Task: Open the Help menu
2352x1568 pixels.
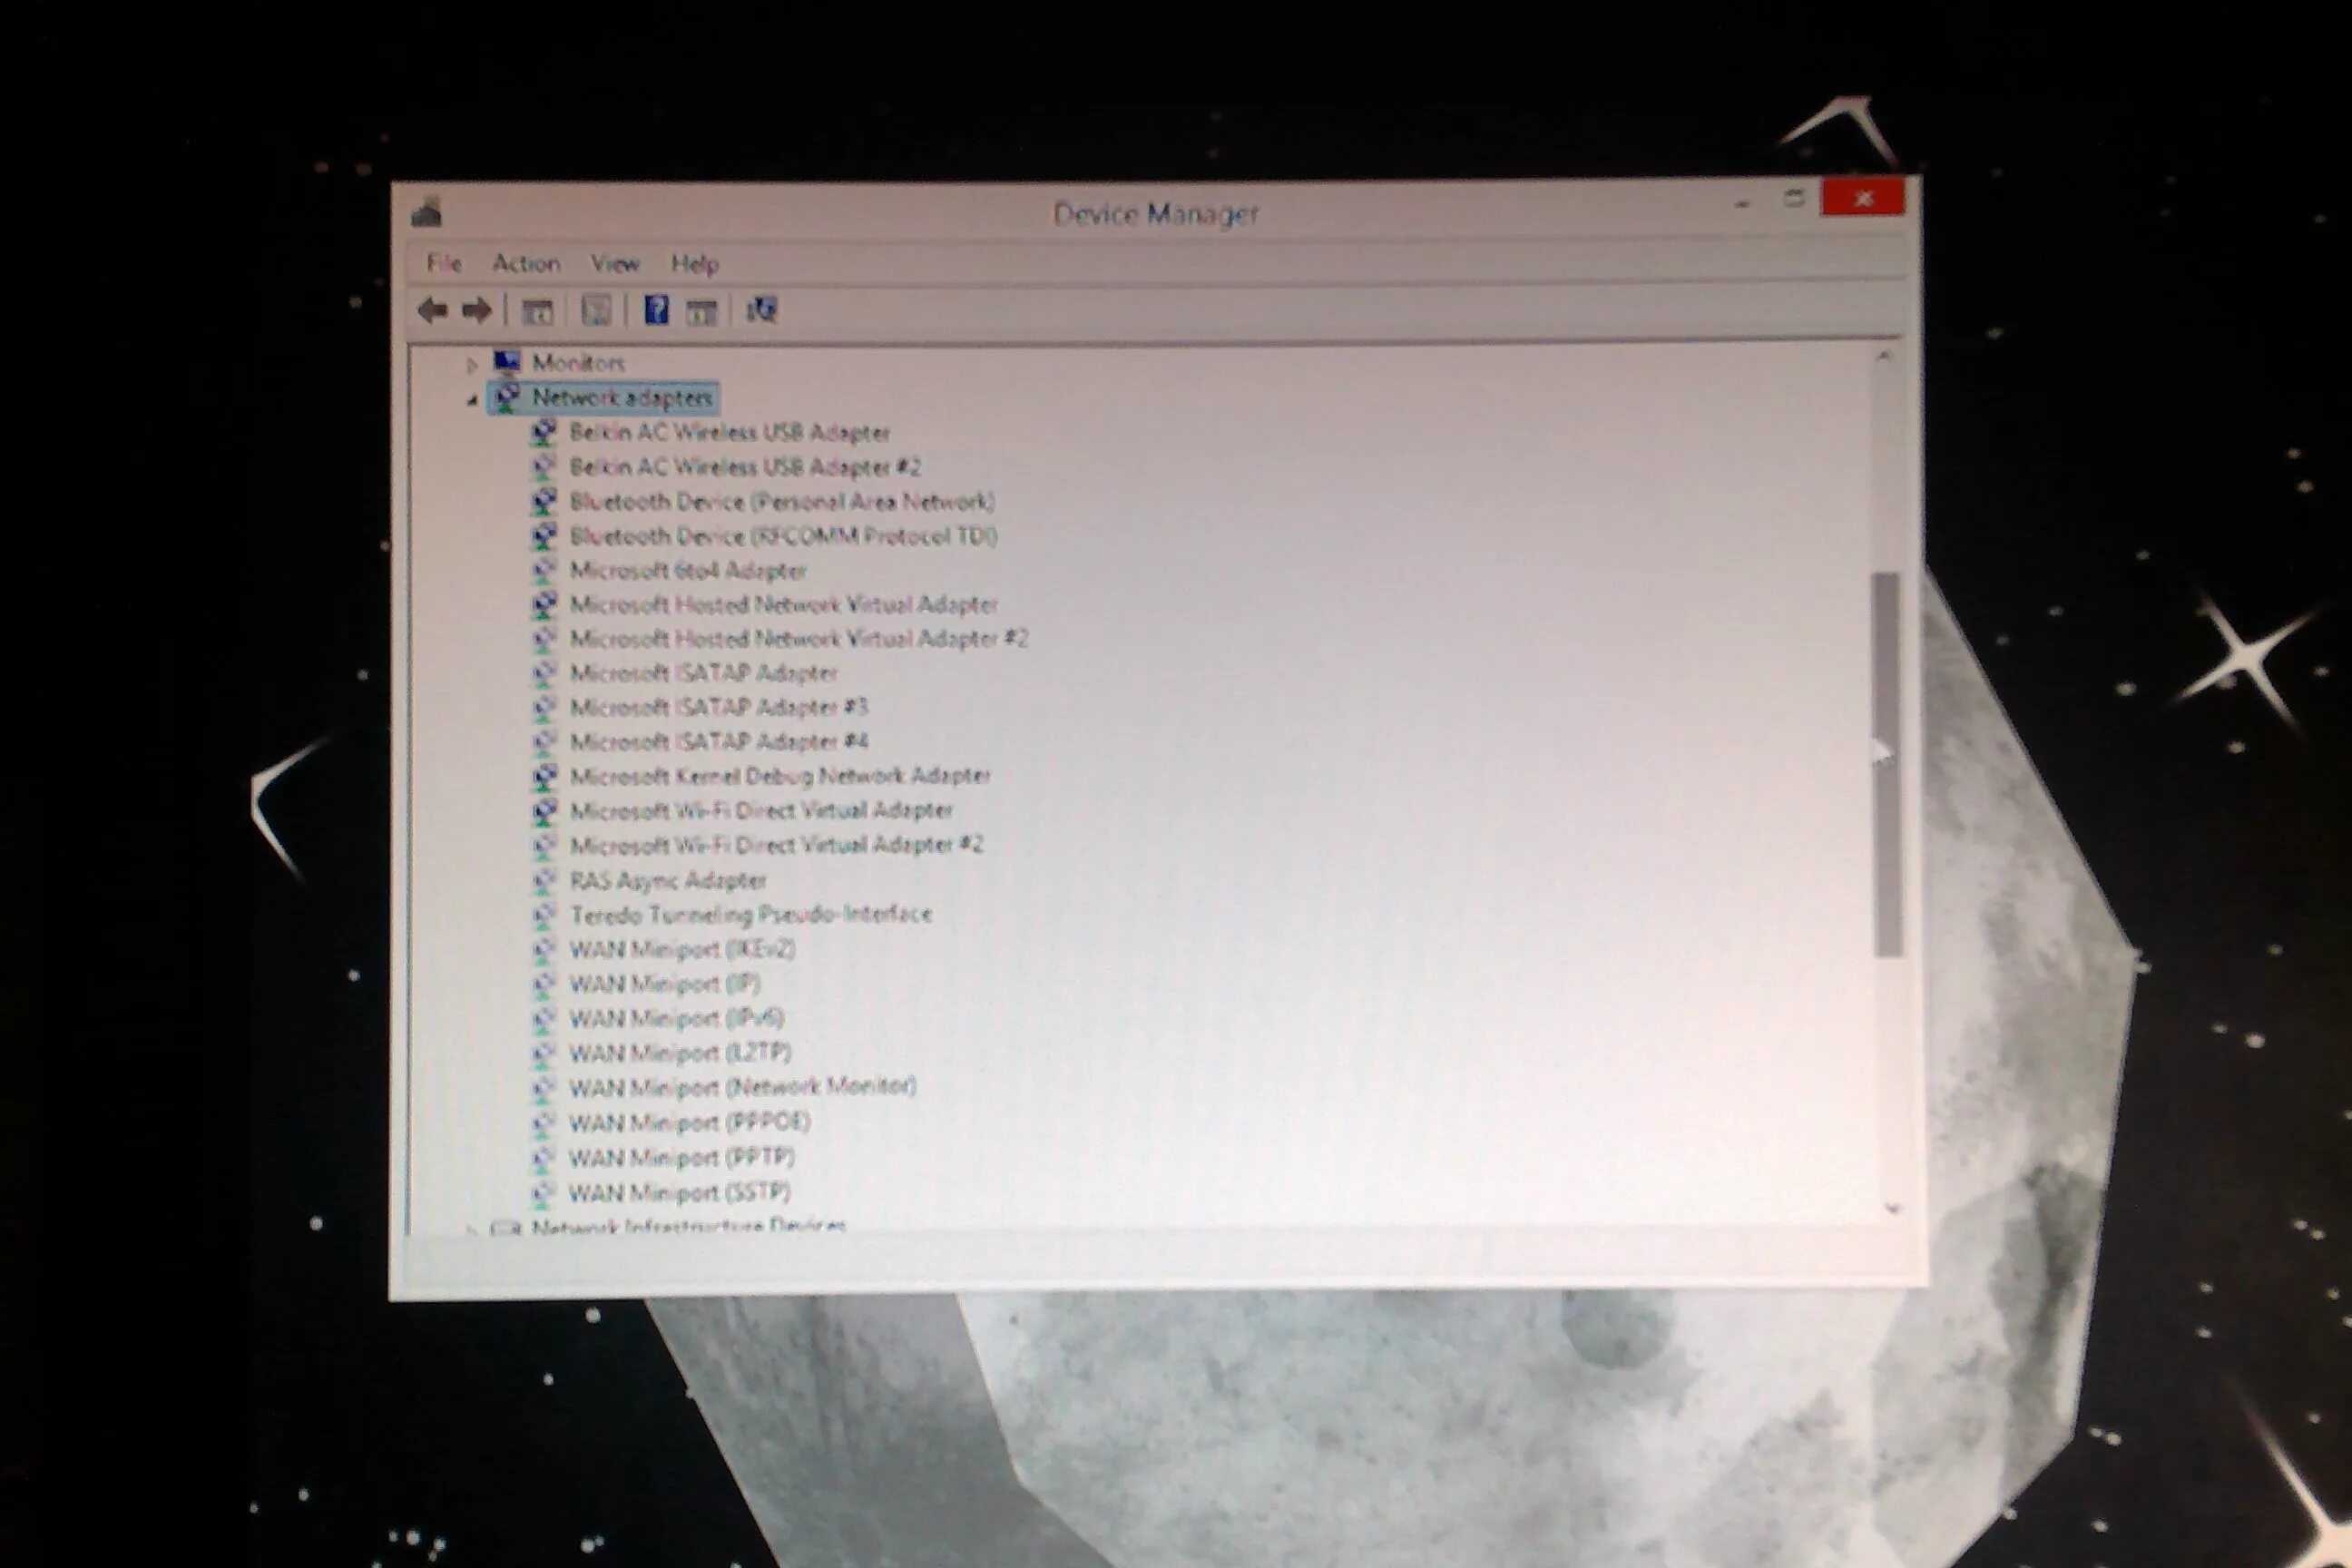Action: click(694, 264)
